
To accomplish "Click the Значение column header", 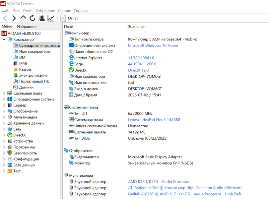I will coord(186,27).
